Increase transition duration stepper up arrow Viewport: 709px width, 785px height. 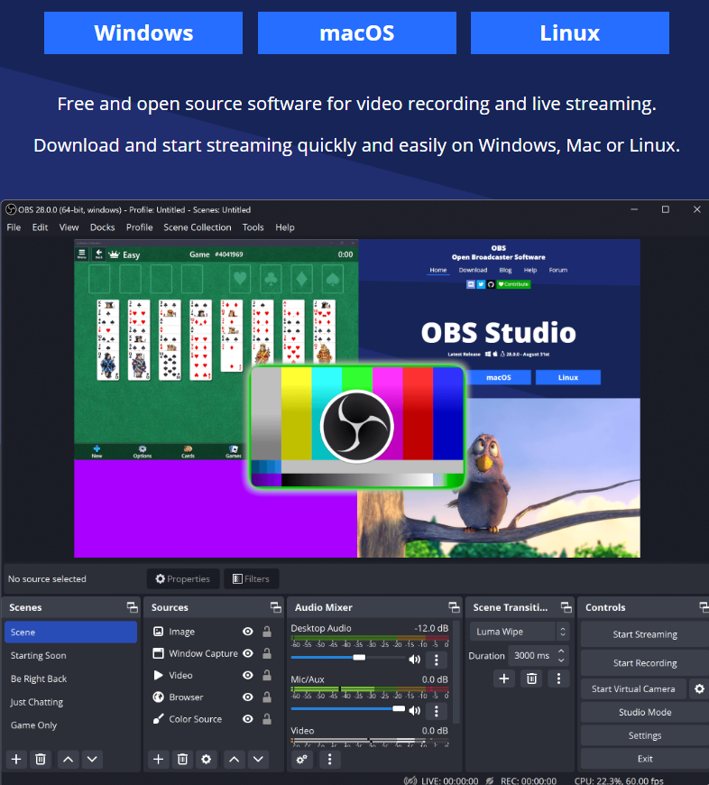pyautogui.click(x=561, y=651)
